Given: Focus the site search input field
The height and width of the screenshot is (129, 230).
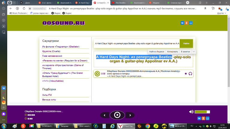Looking at the screenshot, I should click(x=137, y=43).
